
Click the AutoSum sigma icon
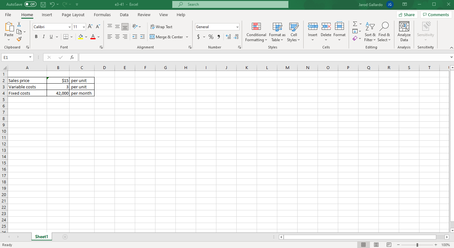point(355,24)
